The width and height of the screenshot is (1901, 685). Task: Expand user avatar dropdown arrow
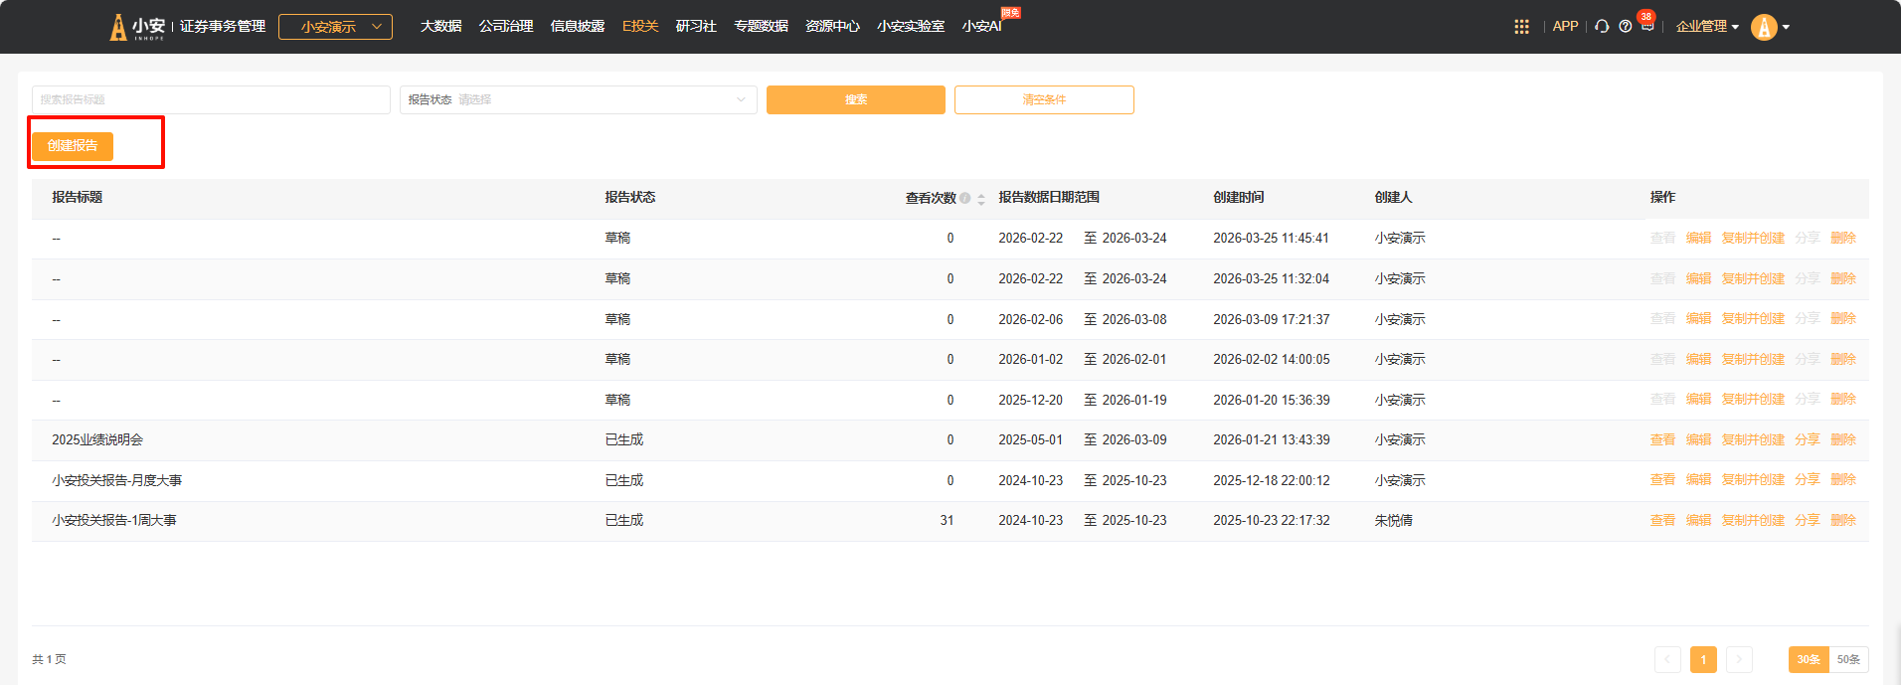[1787, 27]
